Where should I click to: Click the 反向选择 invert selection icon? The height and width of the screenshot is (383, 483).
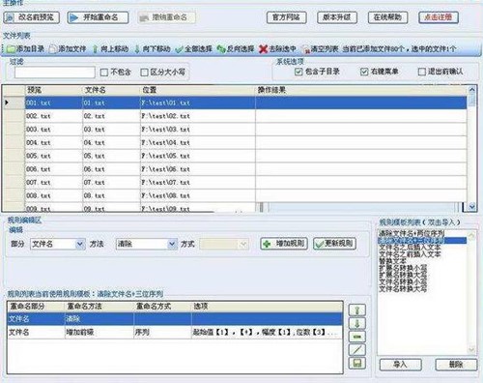(221, 49)
